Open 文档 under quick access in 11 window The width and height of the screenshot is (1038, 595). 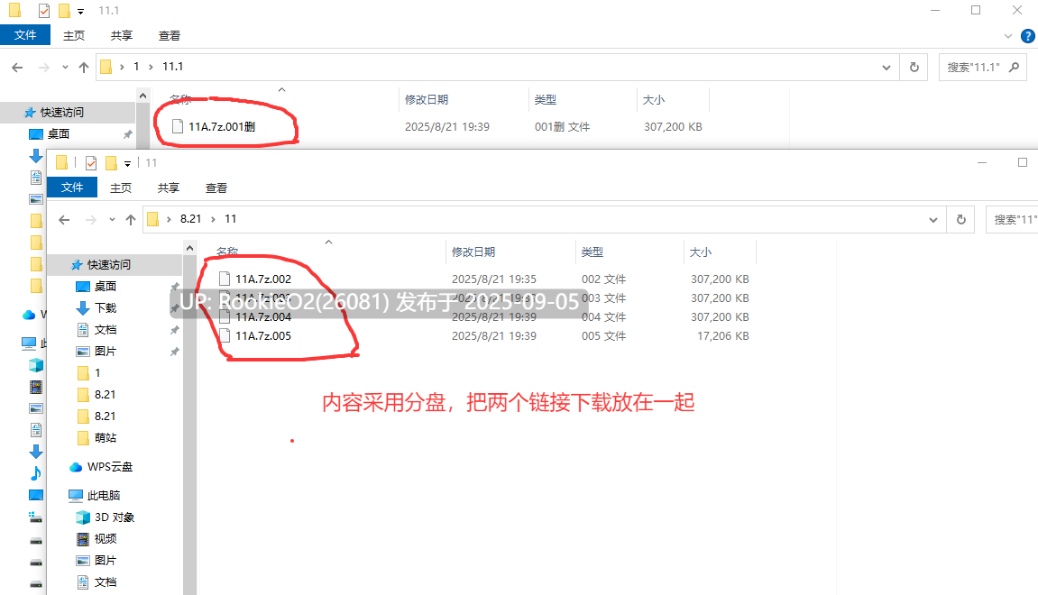click(106, 330)
